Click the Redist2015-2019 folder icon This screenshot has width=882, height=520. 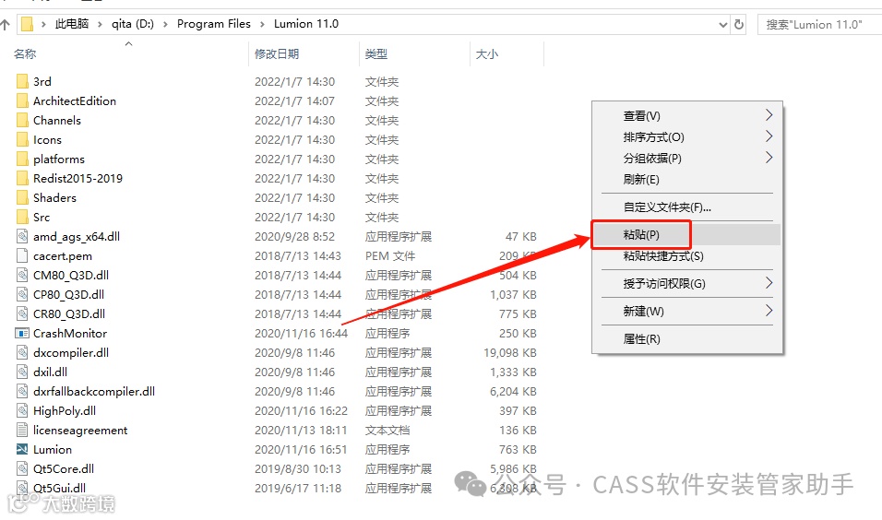22,179
